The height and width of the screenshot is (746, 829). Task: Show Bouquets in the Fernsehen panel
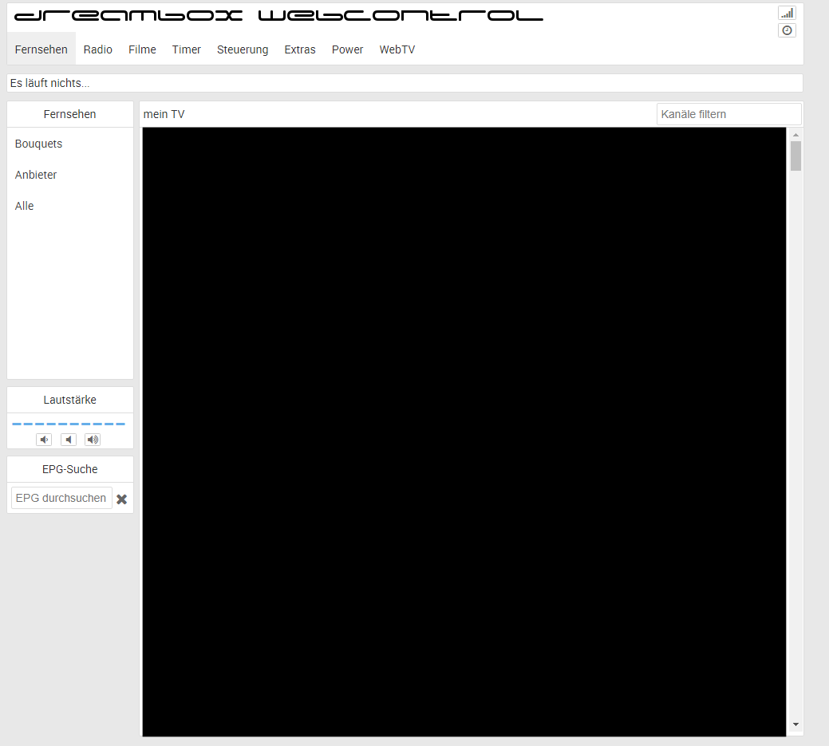click(38, 144)
